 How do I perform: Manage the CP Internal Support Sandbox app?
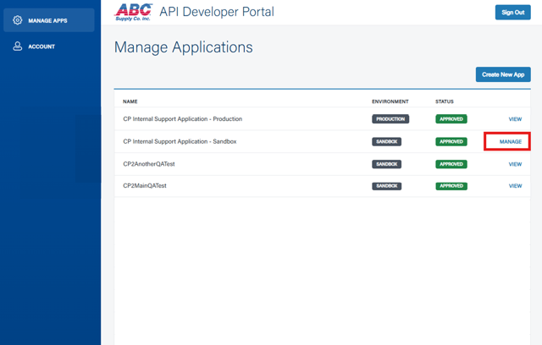pyautogui.click(x=510, y=142)
